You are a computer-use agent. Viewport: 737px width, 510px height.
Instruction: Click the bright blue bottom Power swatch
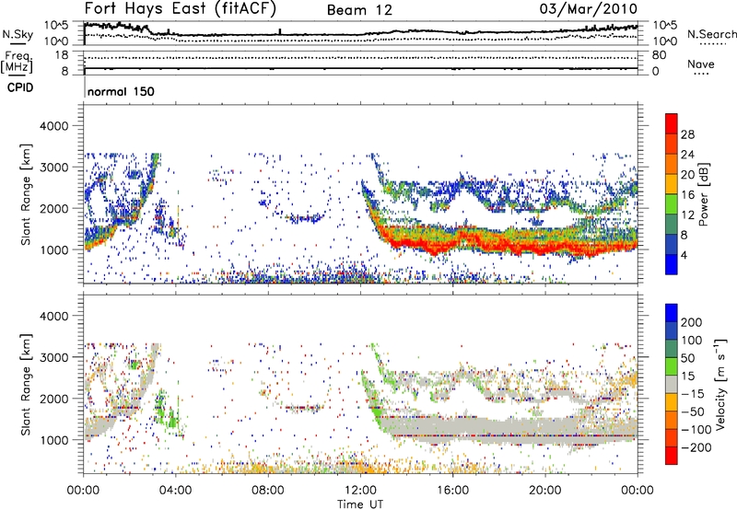pos(672,264)
